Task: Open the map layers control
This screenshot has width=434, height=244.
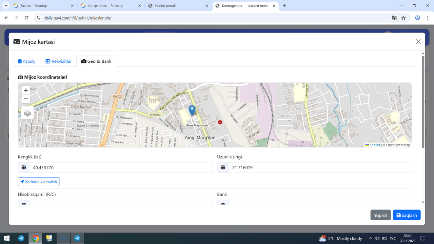Action: pyautogui.click(x=27, y=113)
